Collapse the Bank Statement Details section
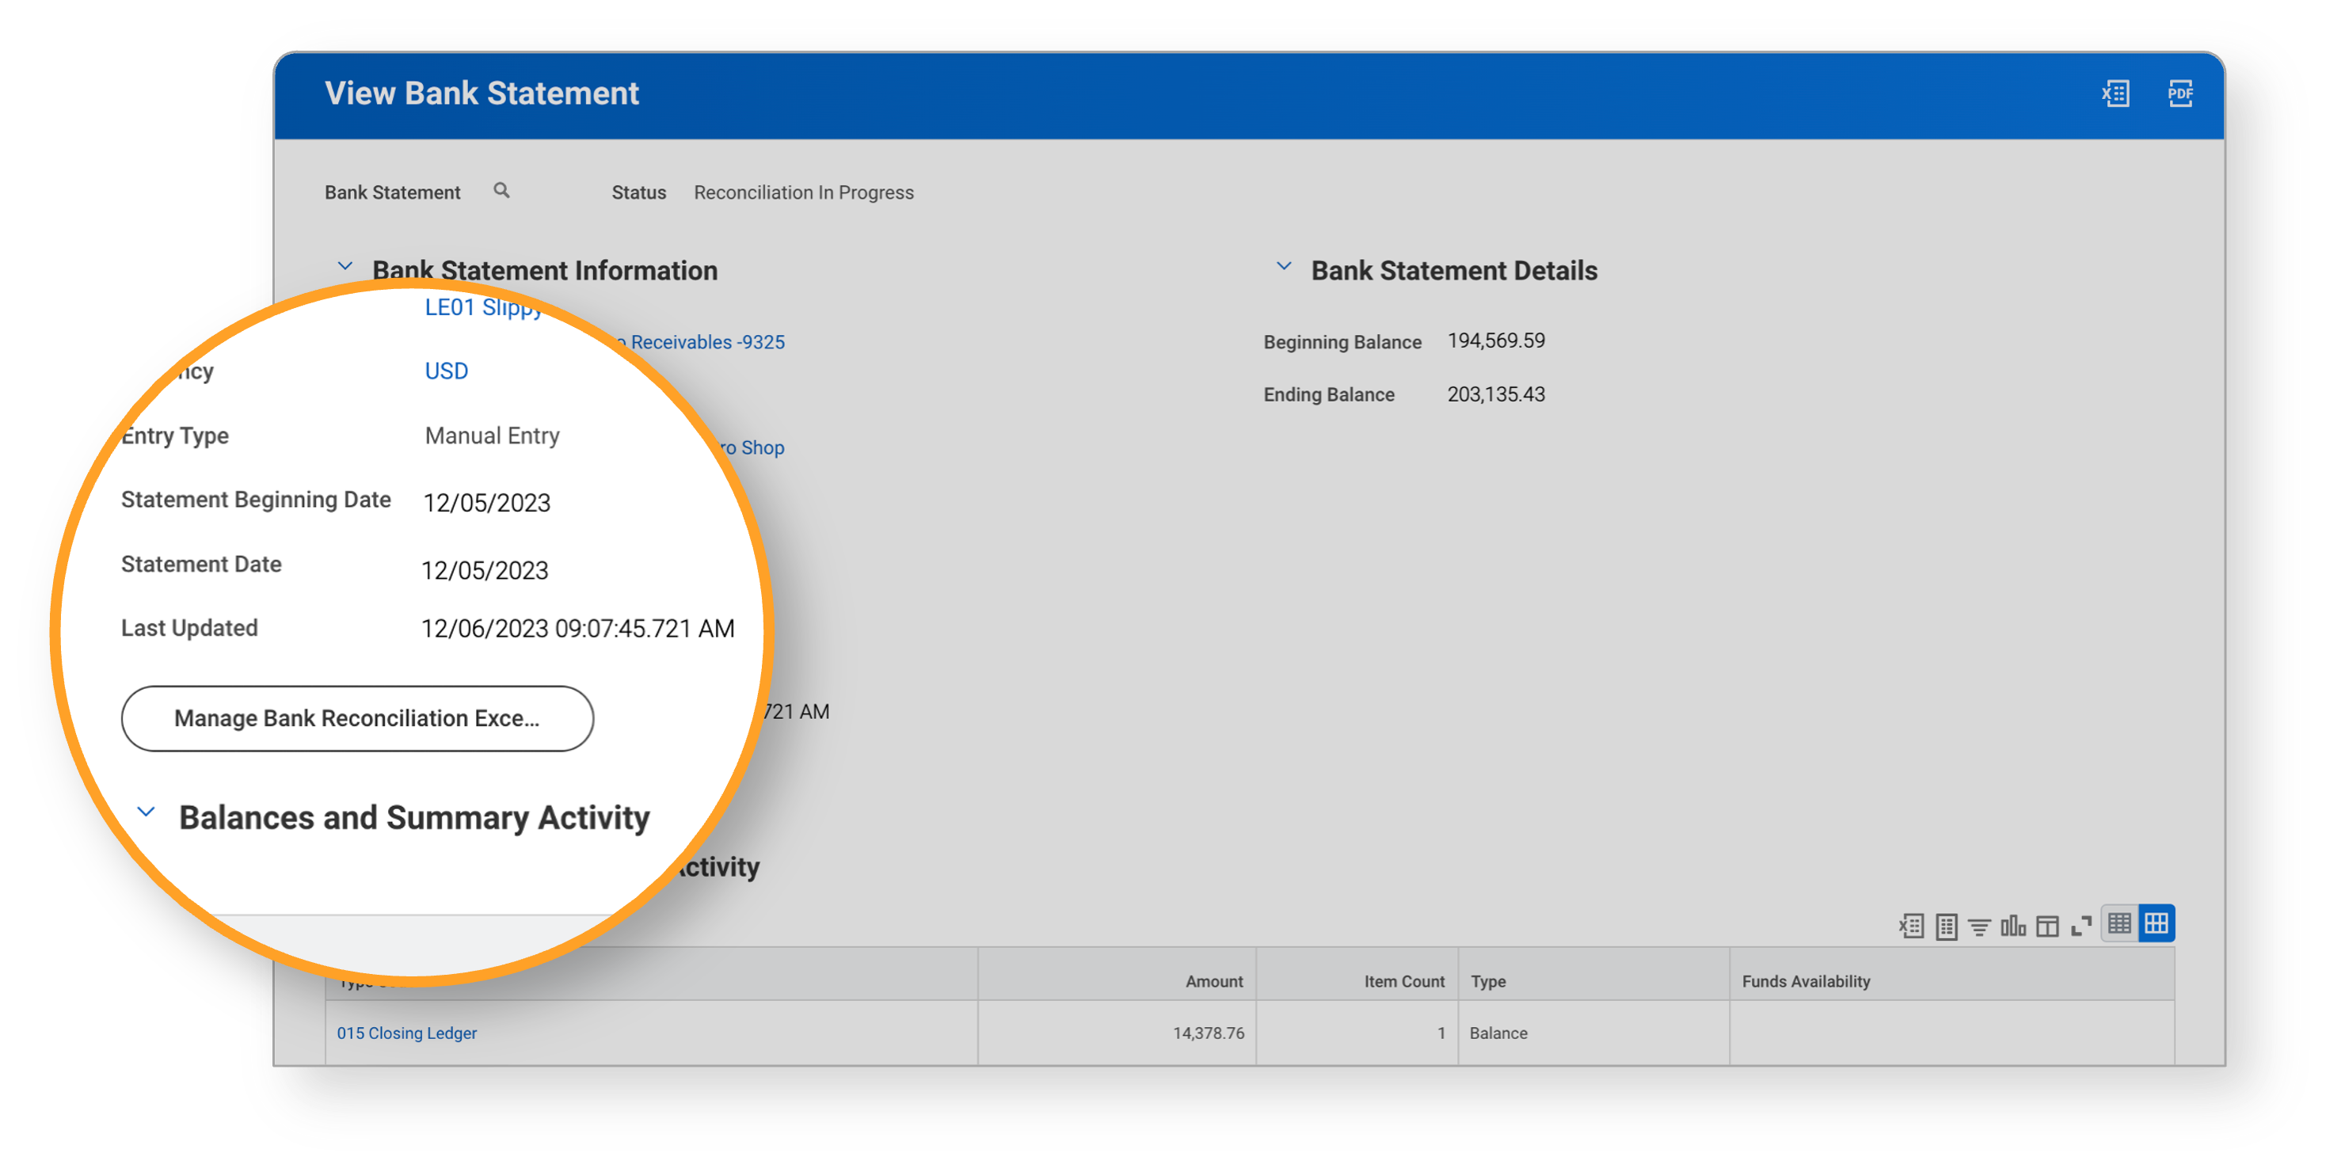2326x1168 pixels. point(1283,267)
